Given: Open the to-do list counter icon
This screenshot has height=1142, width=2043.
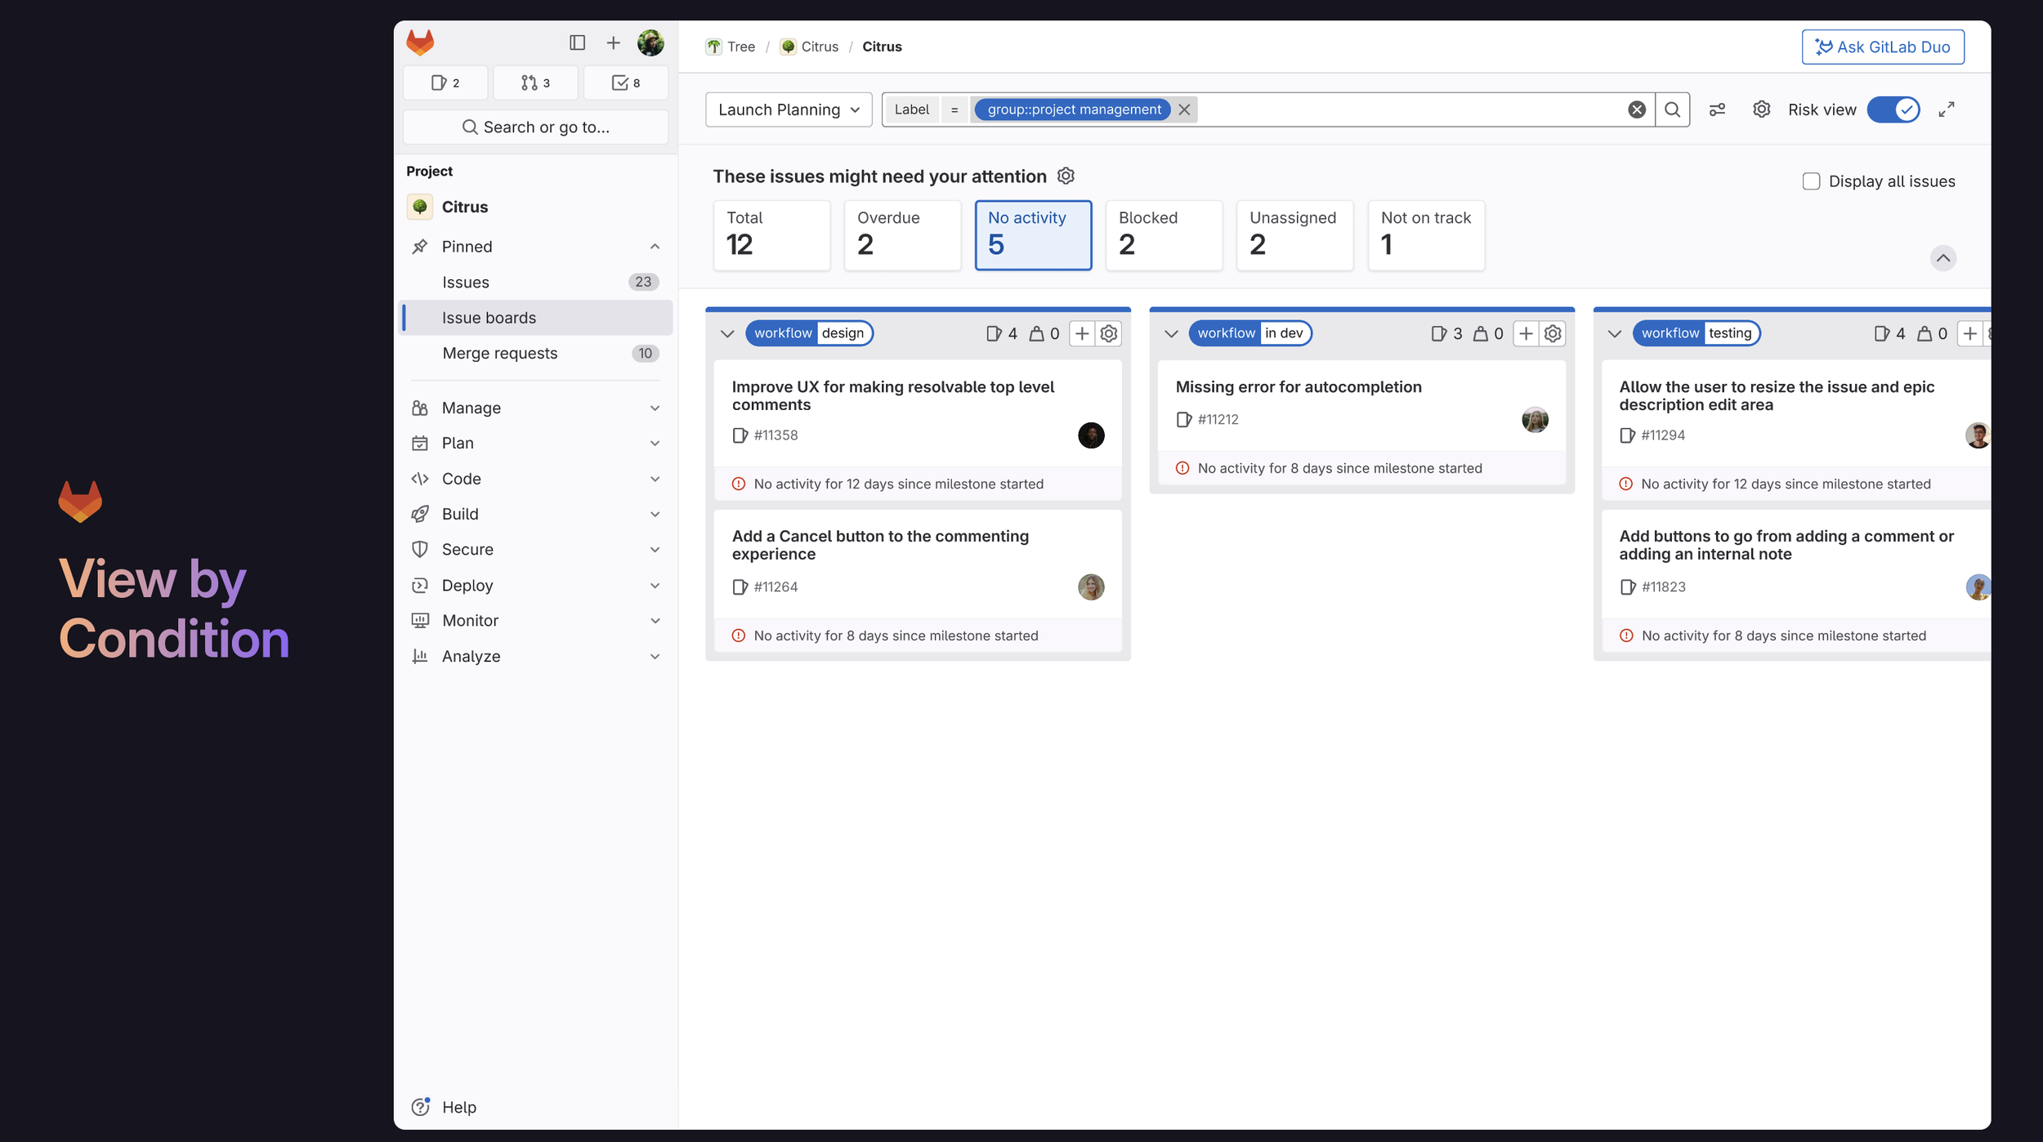Looking at the screenshot, I should click(x=626, y=83).
